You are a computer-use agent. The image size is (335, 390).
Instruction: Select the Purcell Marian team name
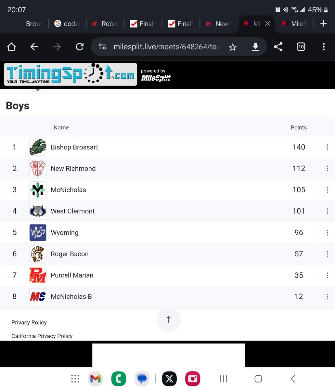[x=72, y=275]
